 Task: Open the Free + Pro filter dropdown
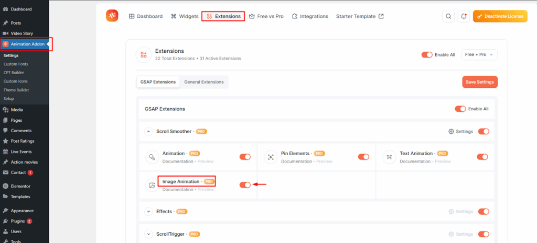479,54
